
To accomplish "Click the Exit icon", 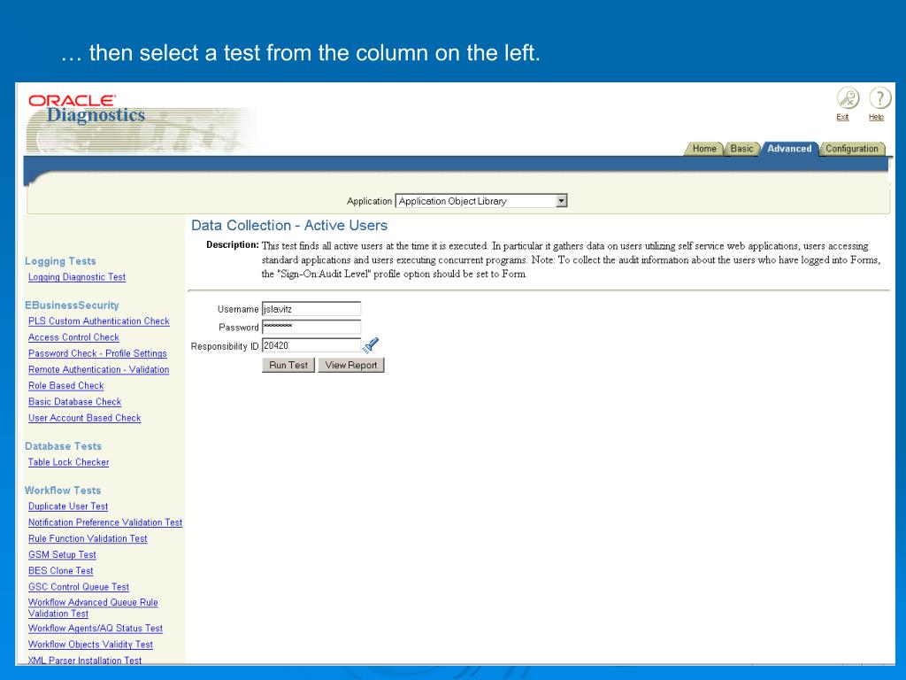I will (x=848, y=98).
